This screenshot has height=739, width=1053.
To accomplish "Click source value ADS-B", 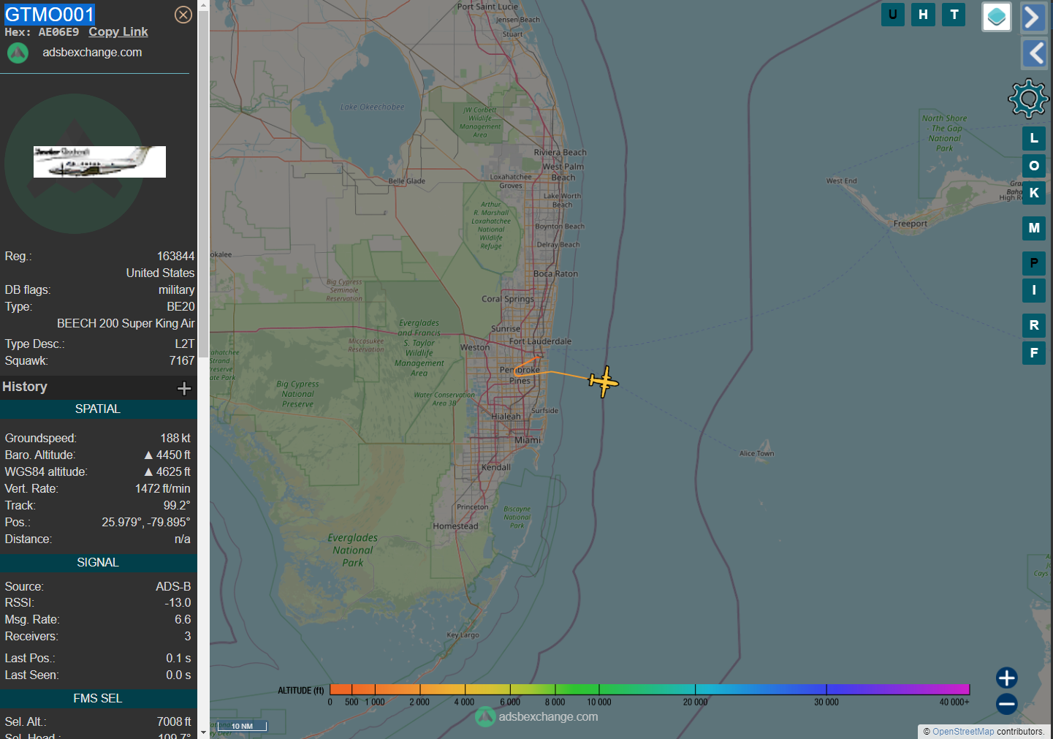I will tap(173, 587).
